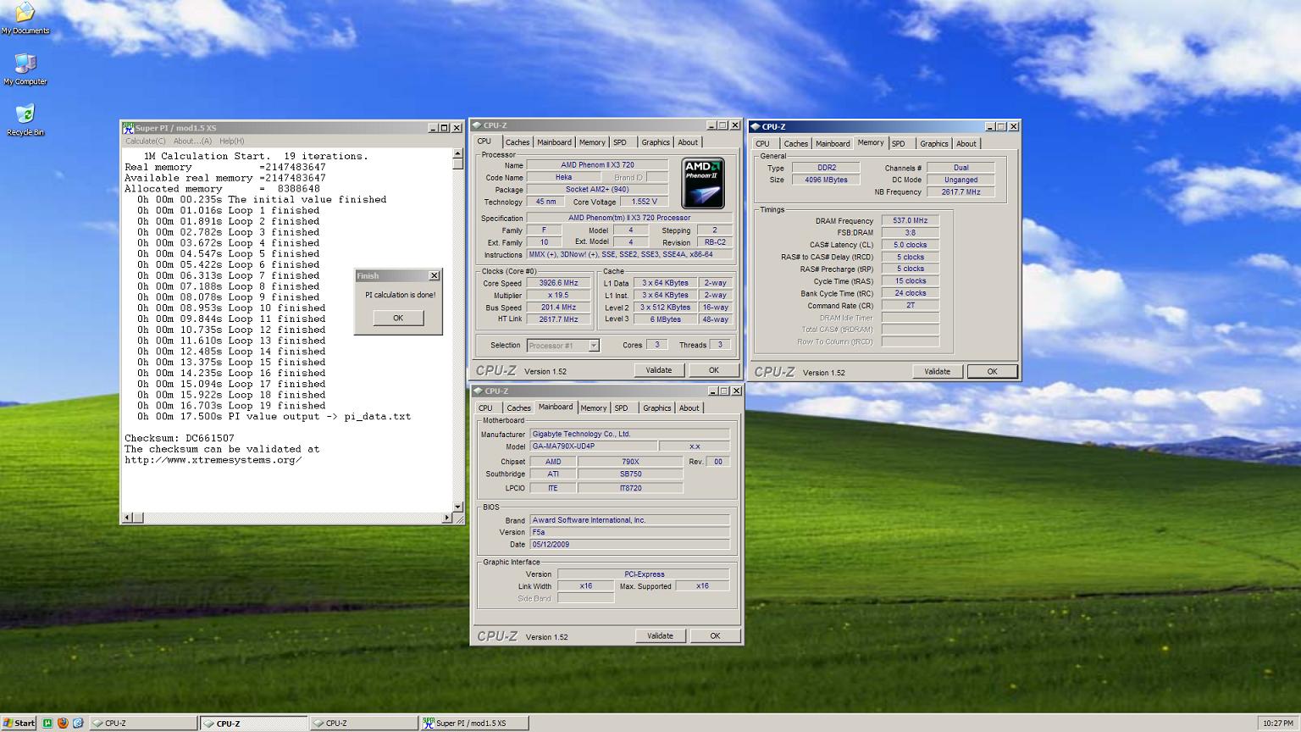Select Caches tab in CPU-Z Mainboard window
The image size is (1301, 732).
coord(518,408)
